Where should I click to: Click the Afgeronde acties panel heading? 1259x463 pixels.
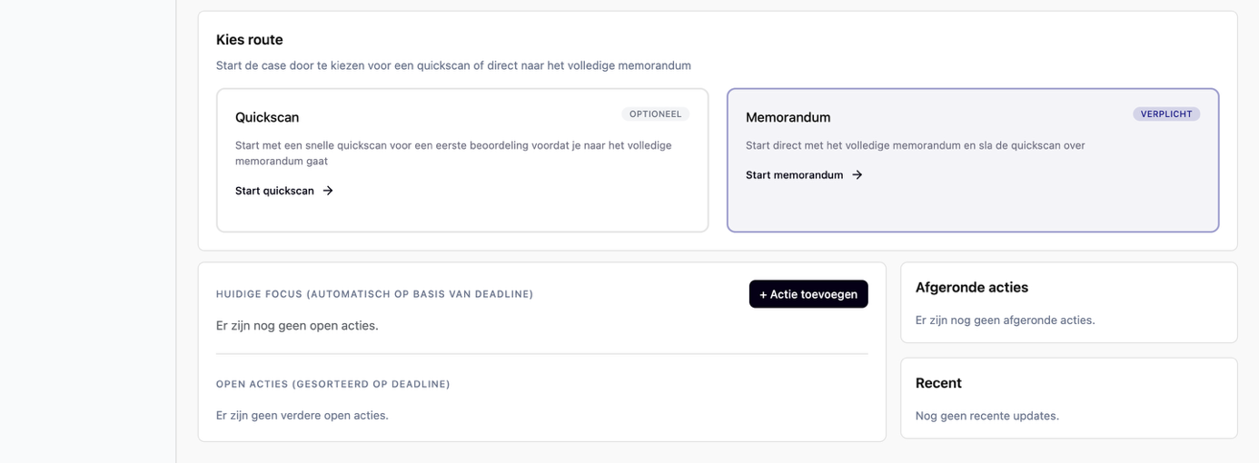pos(972,288)
